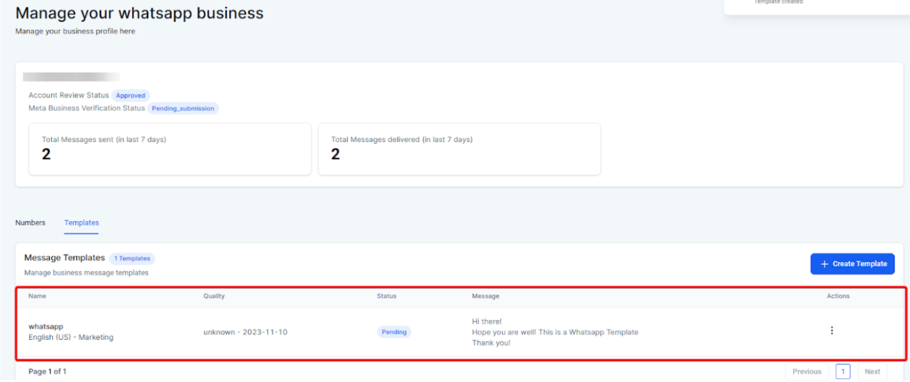
Task: Go to the Previous page
Action: coord(807,371)
